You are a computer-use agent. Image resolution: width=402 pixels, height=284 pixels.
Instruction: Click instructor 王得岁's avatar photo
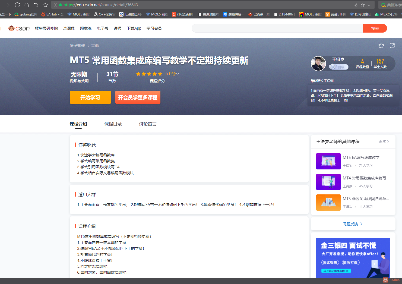(318, 63)
